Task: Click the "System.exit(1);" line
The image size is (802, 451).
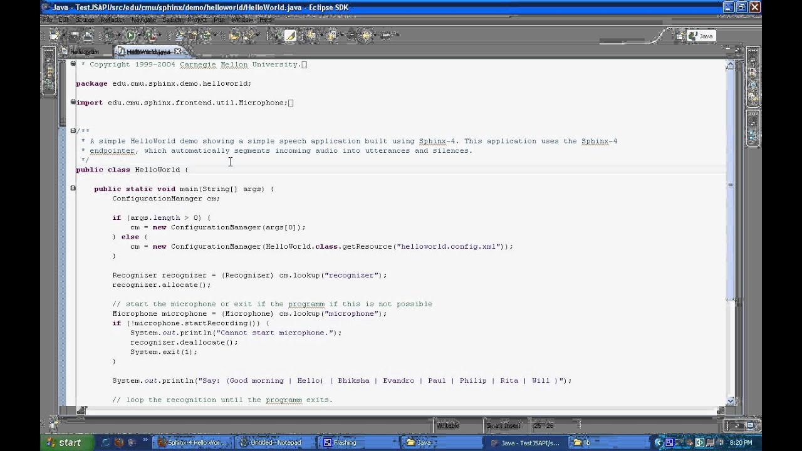Action: click(x=164, y=352)
